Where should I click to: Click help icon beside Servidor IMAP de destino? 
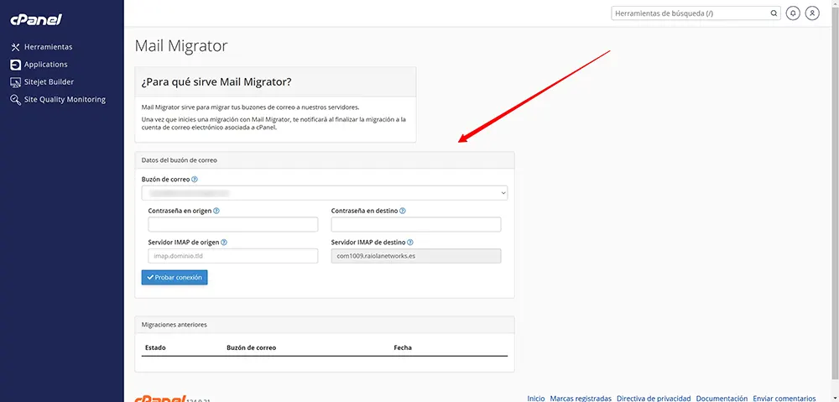pos(412,243)
